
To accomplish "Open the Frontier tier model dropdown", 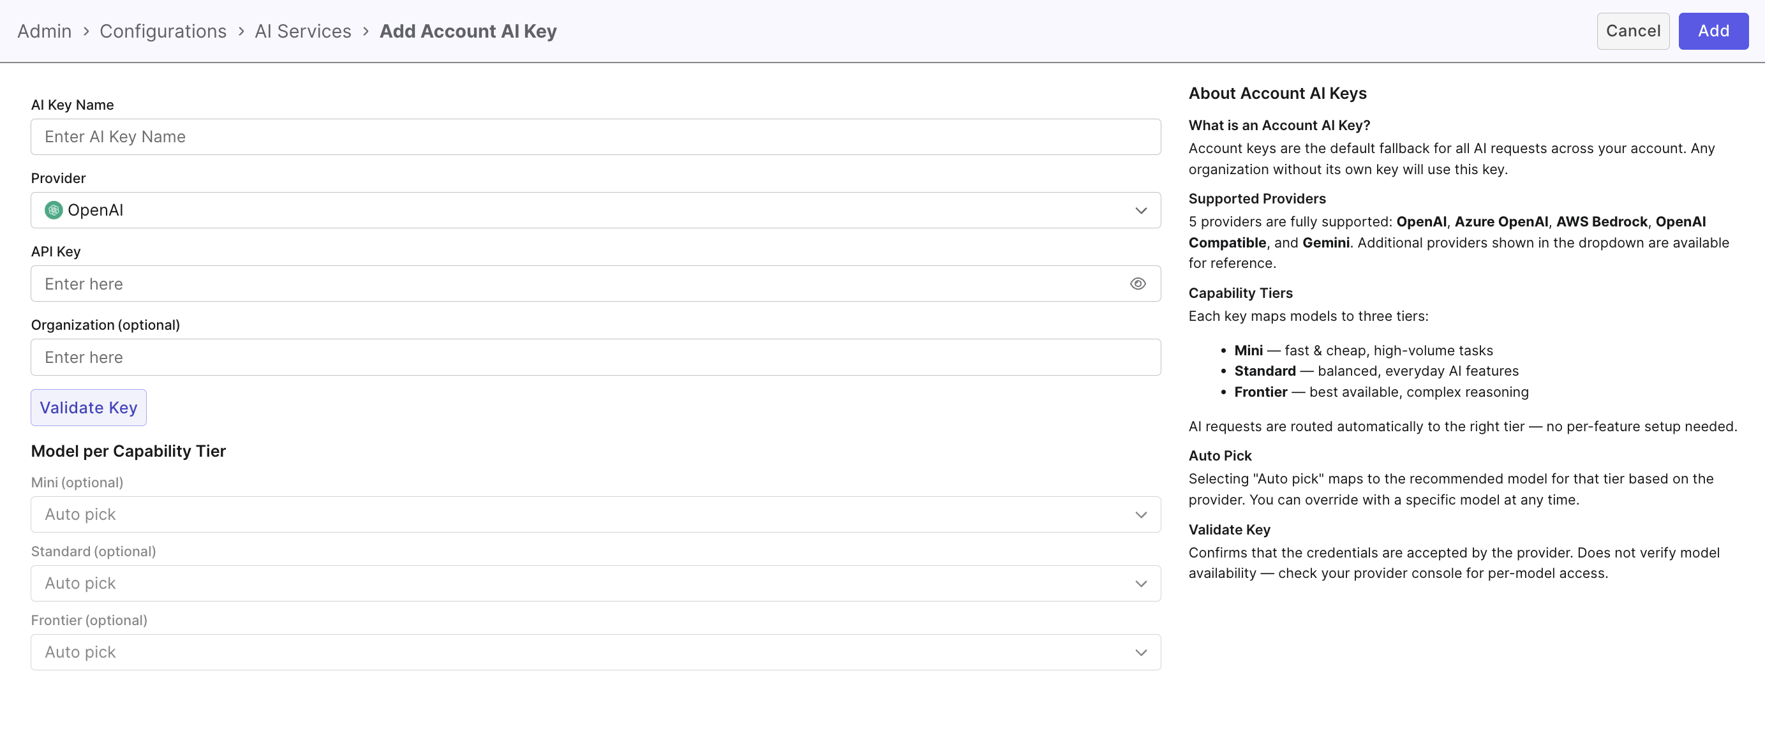I will [595, 652].
